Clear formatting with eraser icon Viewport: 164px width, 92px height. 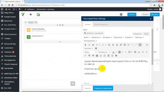(x=101, y=56)
